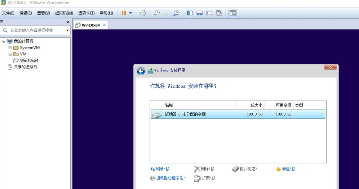Screen dimensions: 359x189
Task: Click the pause virtual machine icon
Action: click(x=124, y=13)
